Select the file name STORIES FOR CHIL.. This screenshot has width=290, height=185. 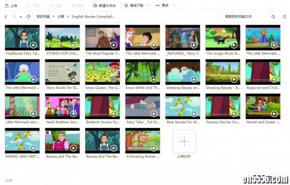(x=62, y=53)
